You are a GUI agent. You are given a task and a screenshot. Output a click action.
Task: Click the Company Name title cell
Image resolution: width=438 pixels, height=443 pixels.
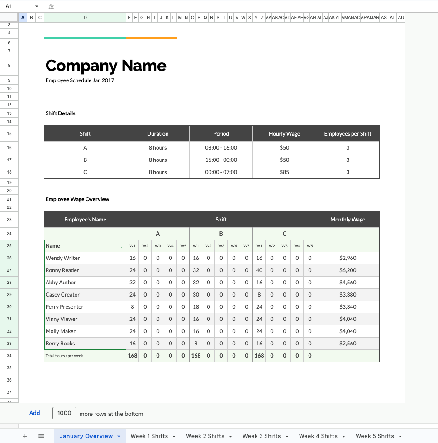106,66
